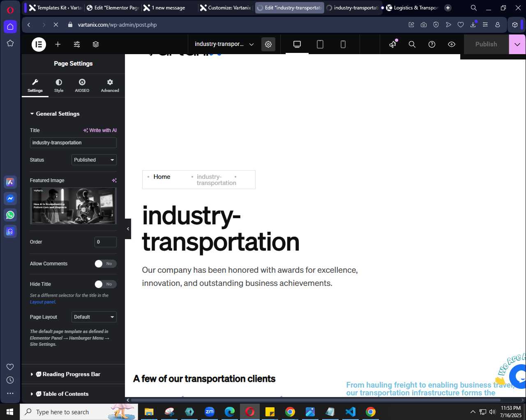Preview changes with the eye icon
526x420 pixels.
tap(452, 44)
